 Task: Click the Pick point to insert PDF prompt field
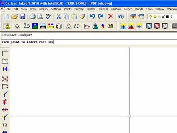coord(89,42)
